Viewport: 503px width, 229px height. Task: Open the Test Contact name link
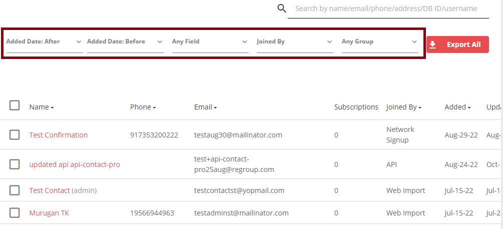[x=50, y=190]
